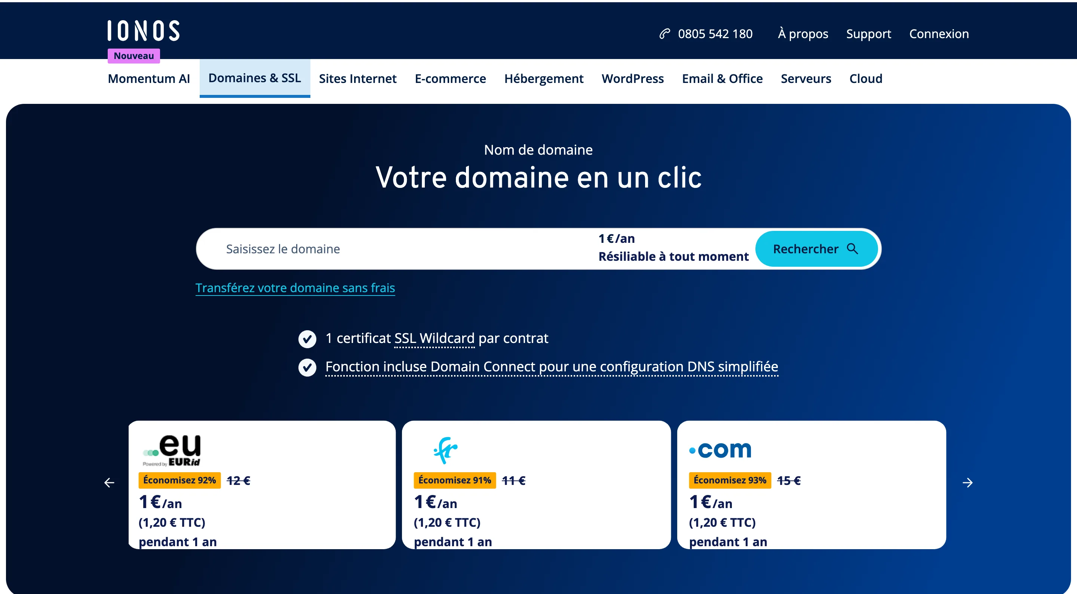The width and height of the screenshot is (1077, 594).
Task: Select the Domaines & SSL tab
Action: point(255,78)
